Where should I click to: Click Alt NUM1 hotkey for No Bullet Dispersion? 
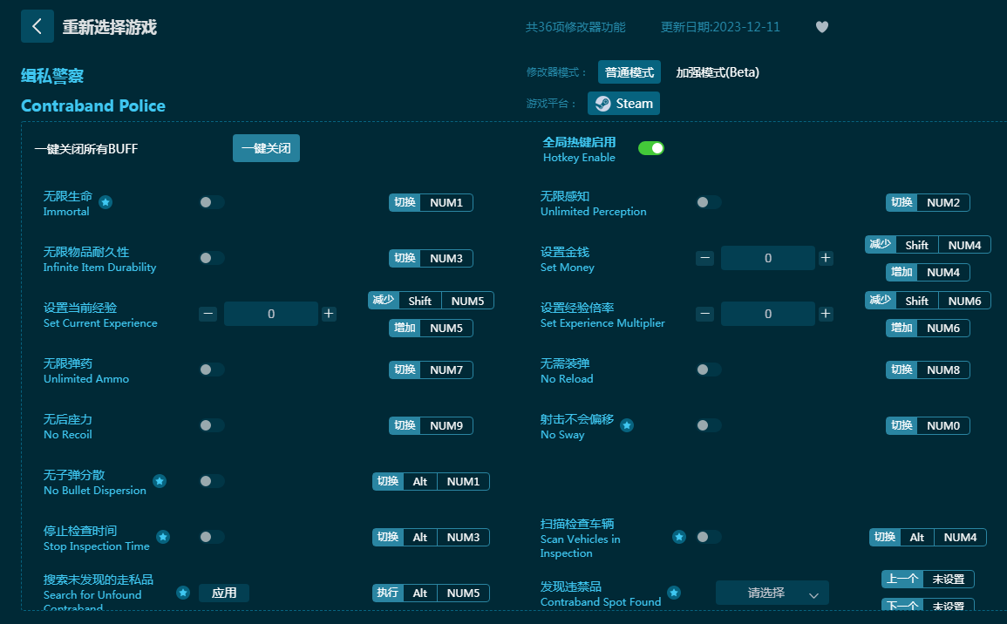click(x=431, y=481)
